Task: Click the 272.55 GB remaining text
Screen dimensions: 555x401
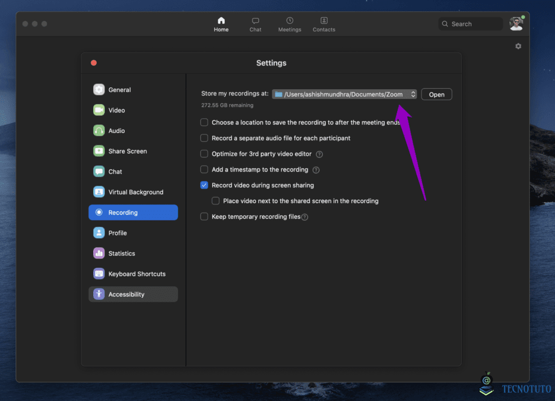Action: point(227,105)
